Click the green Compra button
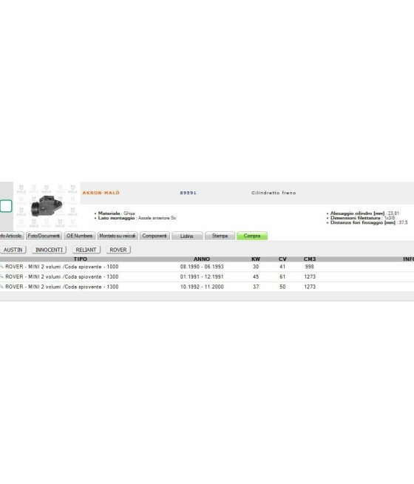The width and height of the screenshot is (414, 484). 252,236
